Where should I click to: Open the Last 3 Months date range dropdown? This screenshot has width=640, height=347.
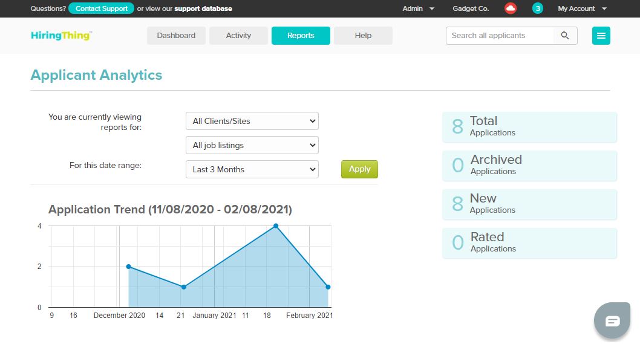[252, 169]
